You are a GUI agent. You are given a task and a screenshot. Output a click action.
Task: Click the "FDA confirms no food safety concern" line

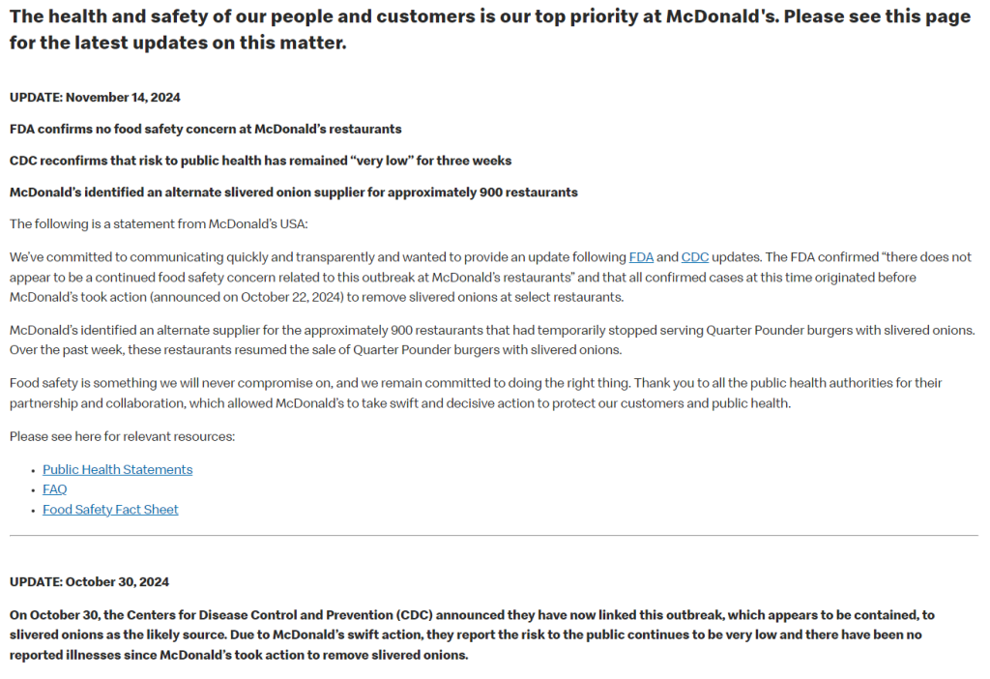(x=205, y=129)
